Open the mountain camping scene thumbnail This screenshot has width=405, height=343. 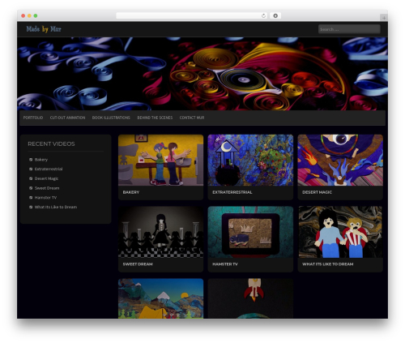coord(160,298)
